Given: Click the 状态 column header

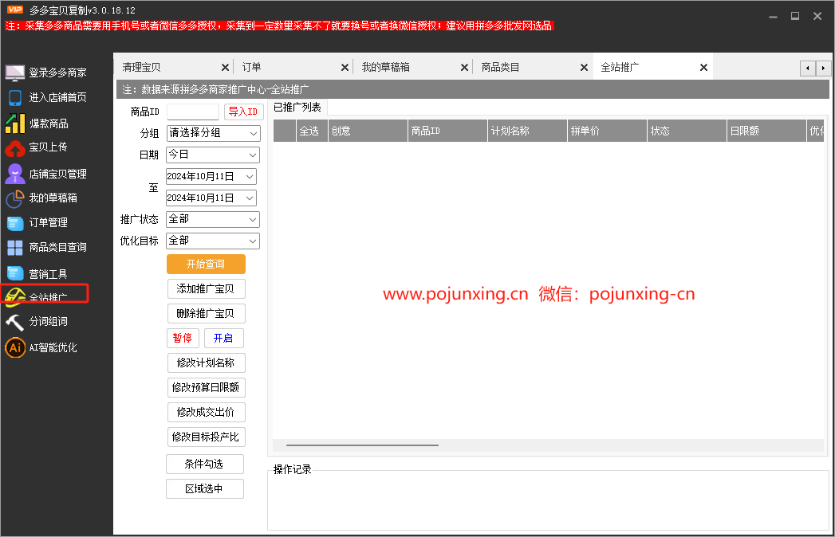Looking at the screenshot, I should pyautogui.click(x=687, y=131).
